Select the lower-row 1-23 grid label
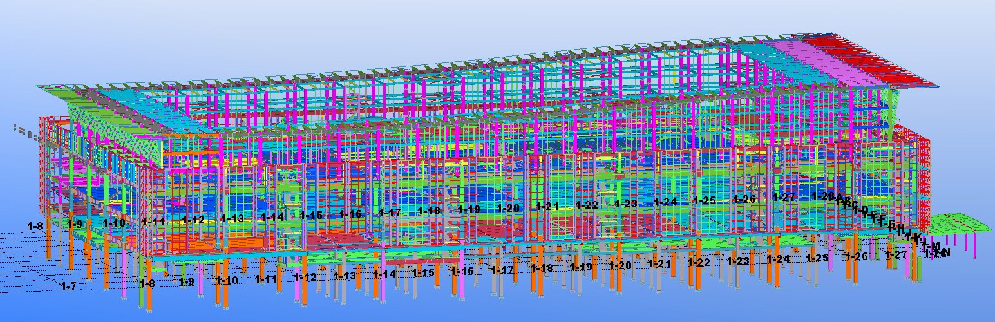The height and width of the screenshot is (322, 995). click(738, 261)
